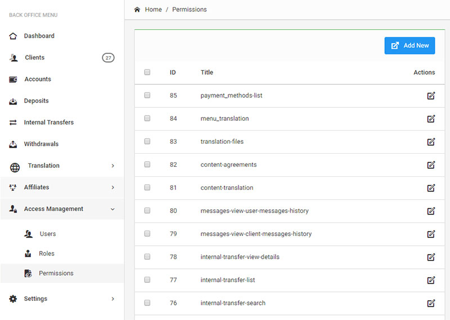Select checkbox for content-agreements row
This screenshot has width=450, height=320.
click(147, 164)
